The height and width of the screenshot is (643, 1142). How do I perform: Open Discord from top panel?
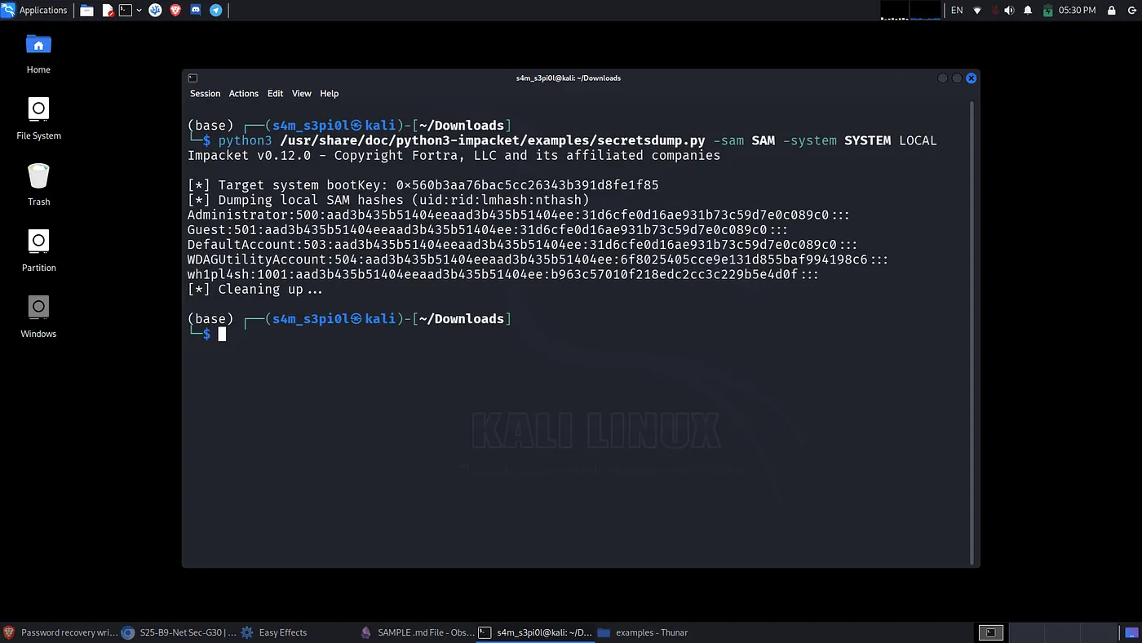[196, 11]
